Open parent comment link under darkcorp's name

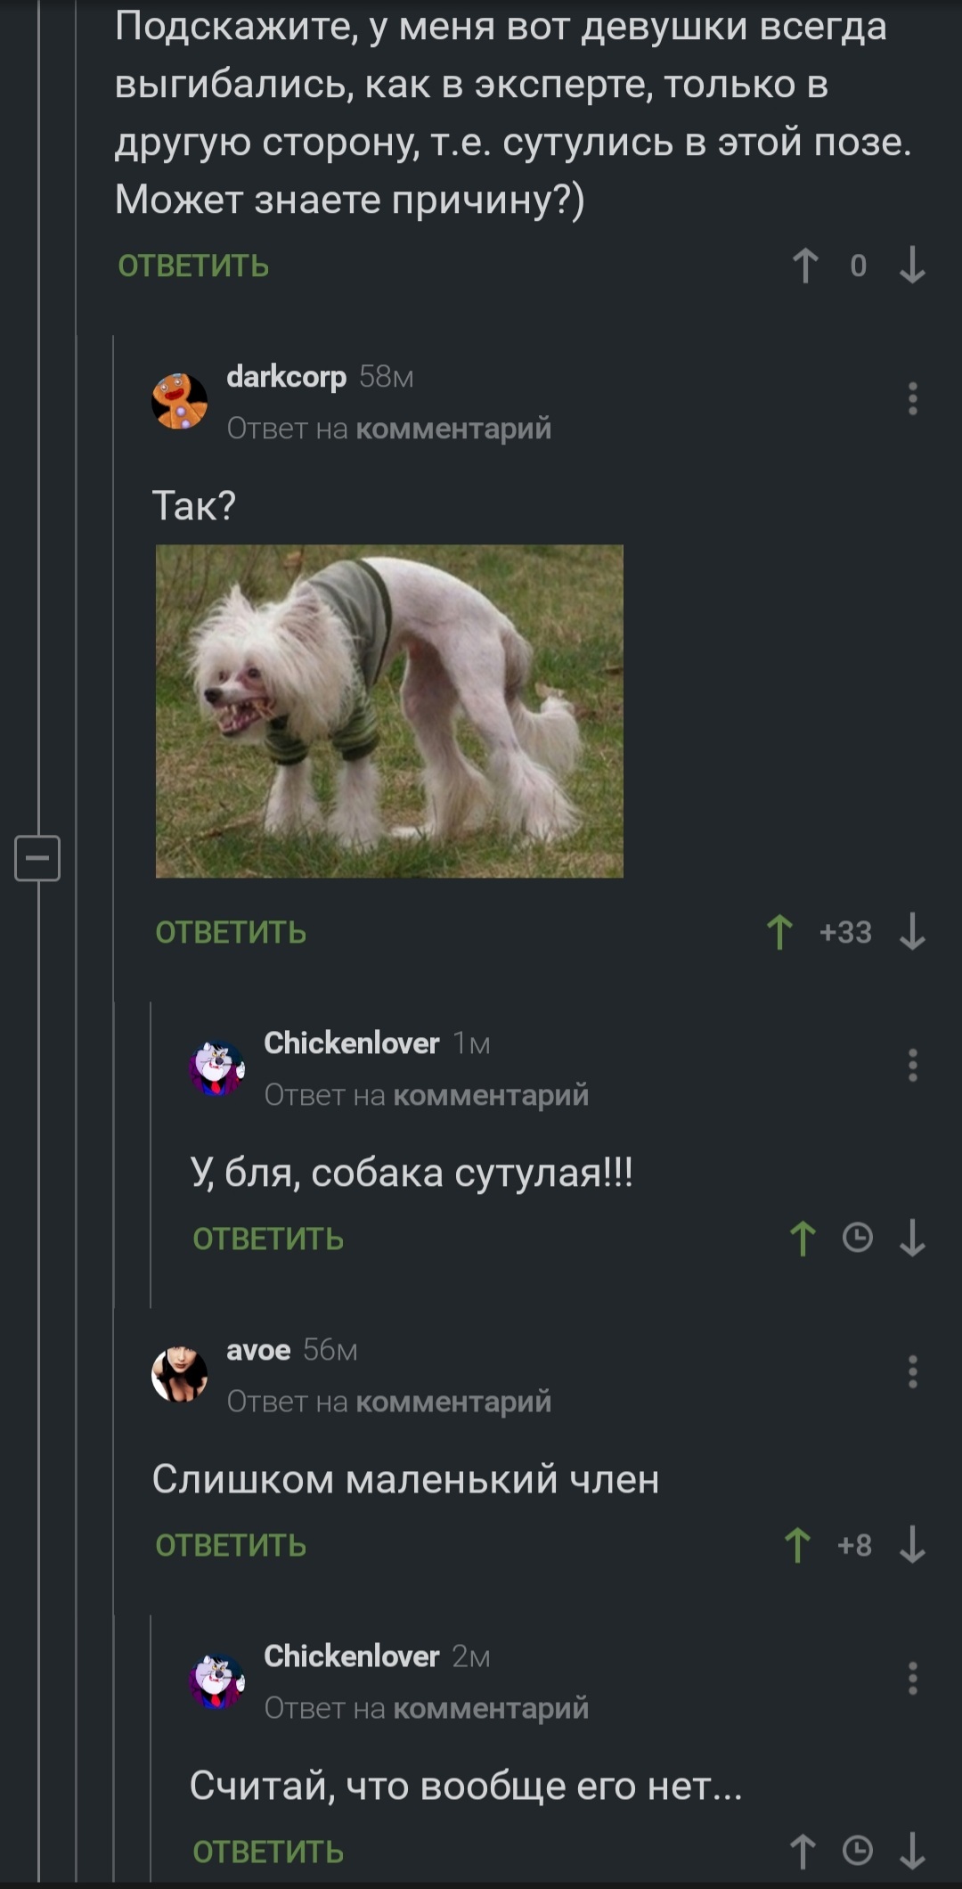(x=453, y=429)
